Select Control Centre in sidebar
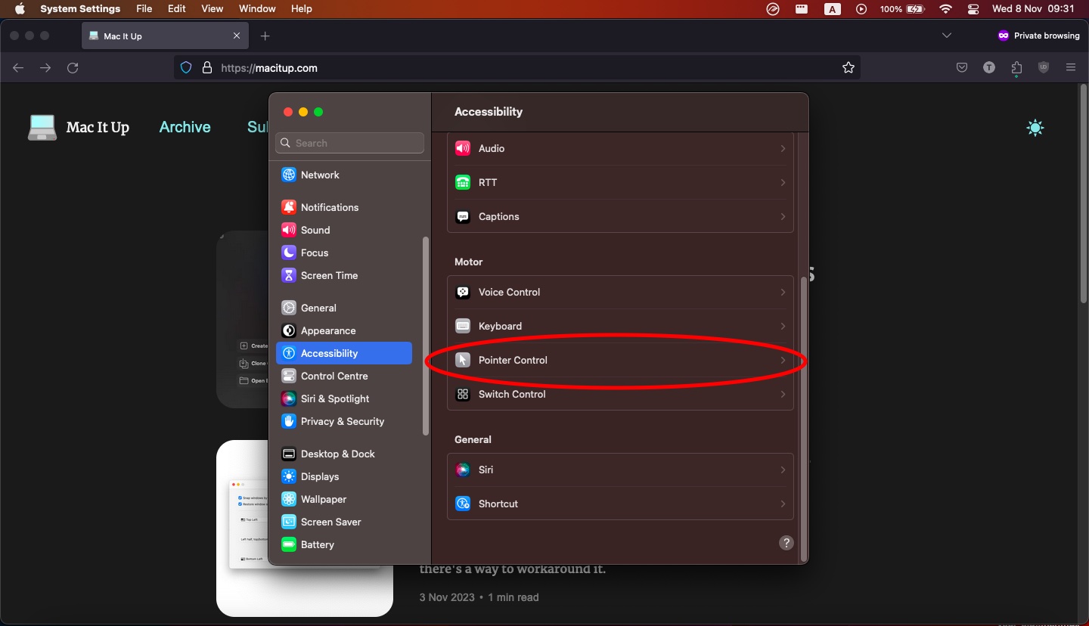 tap(334, 376)
